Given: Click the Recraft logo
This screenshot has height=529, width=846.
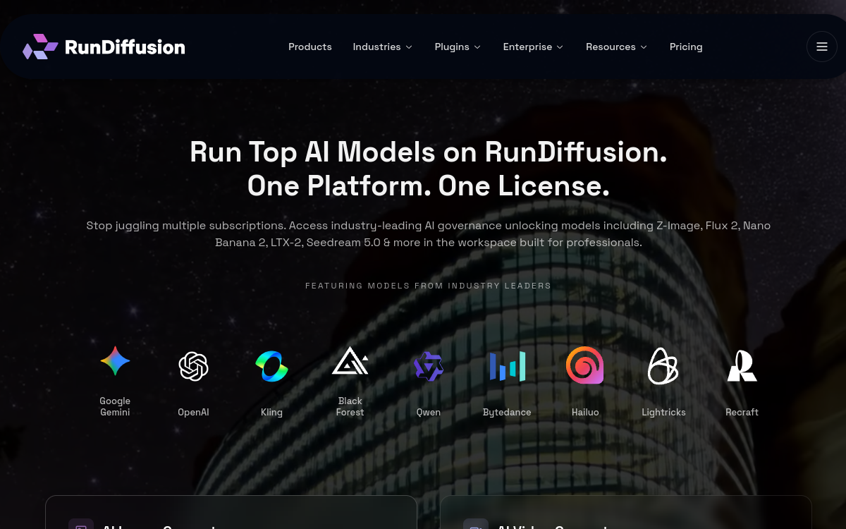Looking at the screenshot, I should point(742,366).
